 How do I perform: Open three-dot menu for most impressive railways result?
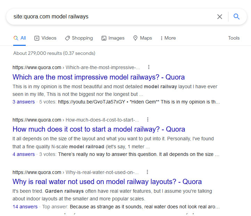pyautogui.click(x=149, y=67)
